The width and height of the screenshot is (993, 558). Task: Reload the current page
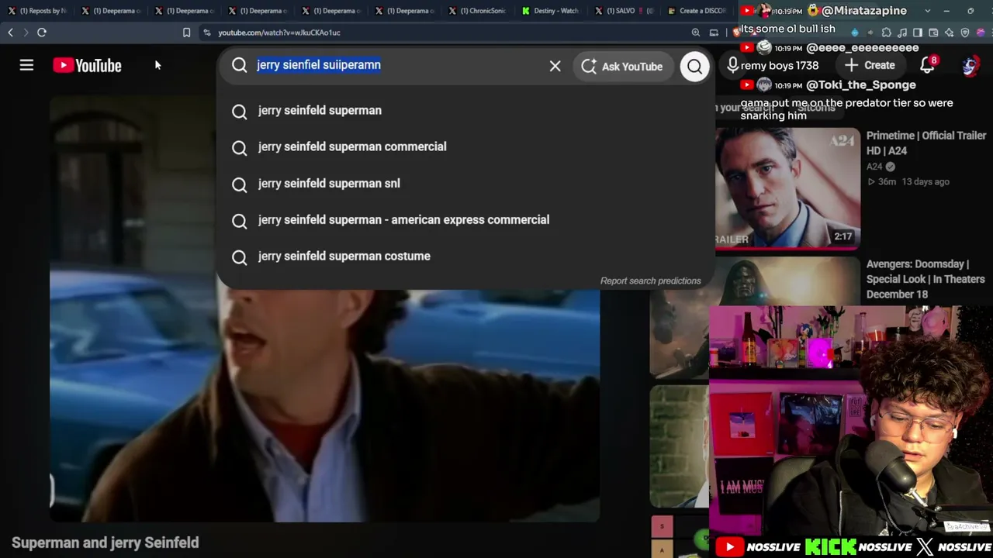(x=42, y=33)
